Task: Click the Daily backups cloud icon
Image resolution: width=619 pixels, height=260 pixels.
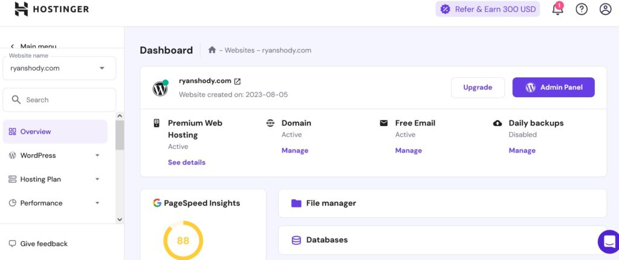Action: (x=497, y=123)
